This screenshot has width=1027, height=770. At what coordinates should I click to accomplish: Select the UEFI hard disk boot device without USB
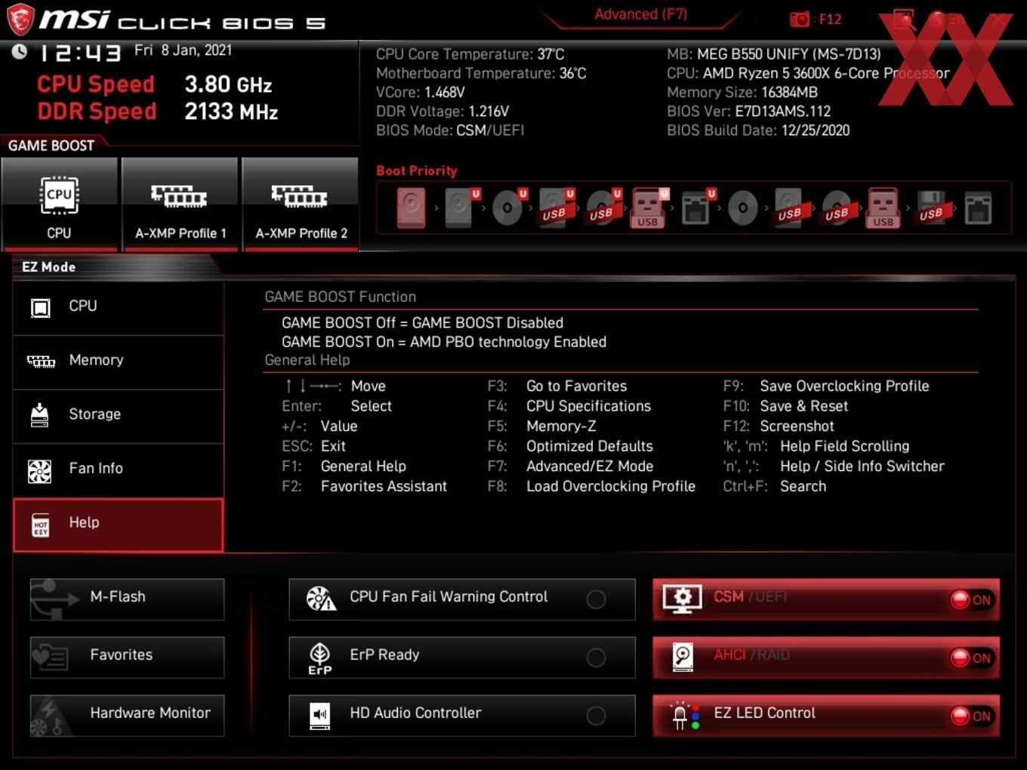[x=460, y=208]
